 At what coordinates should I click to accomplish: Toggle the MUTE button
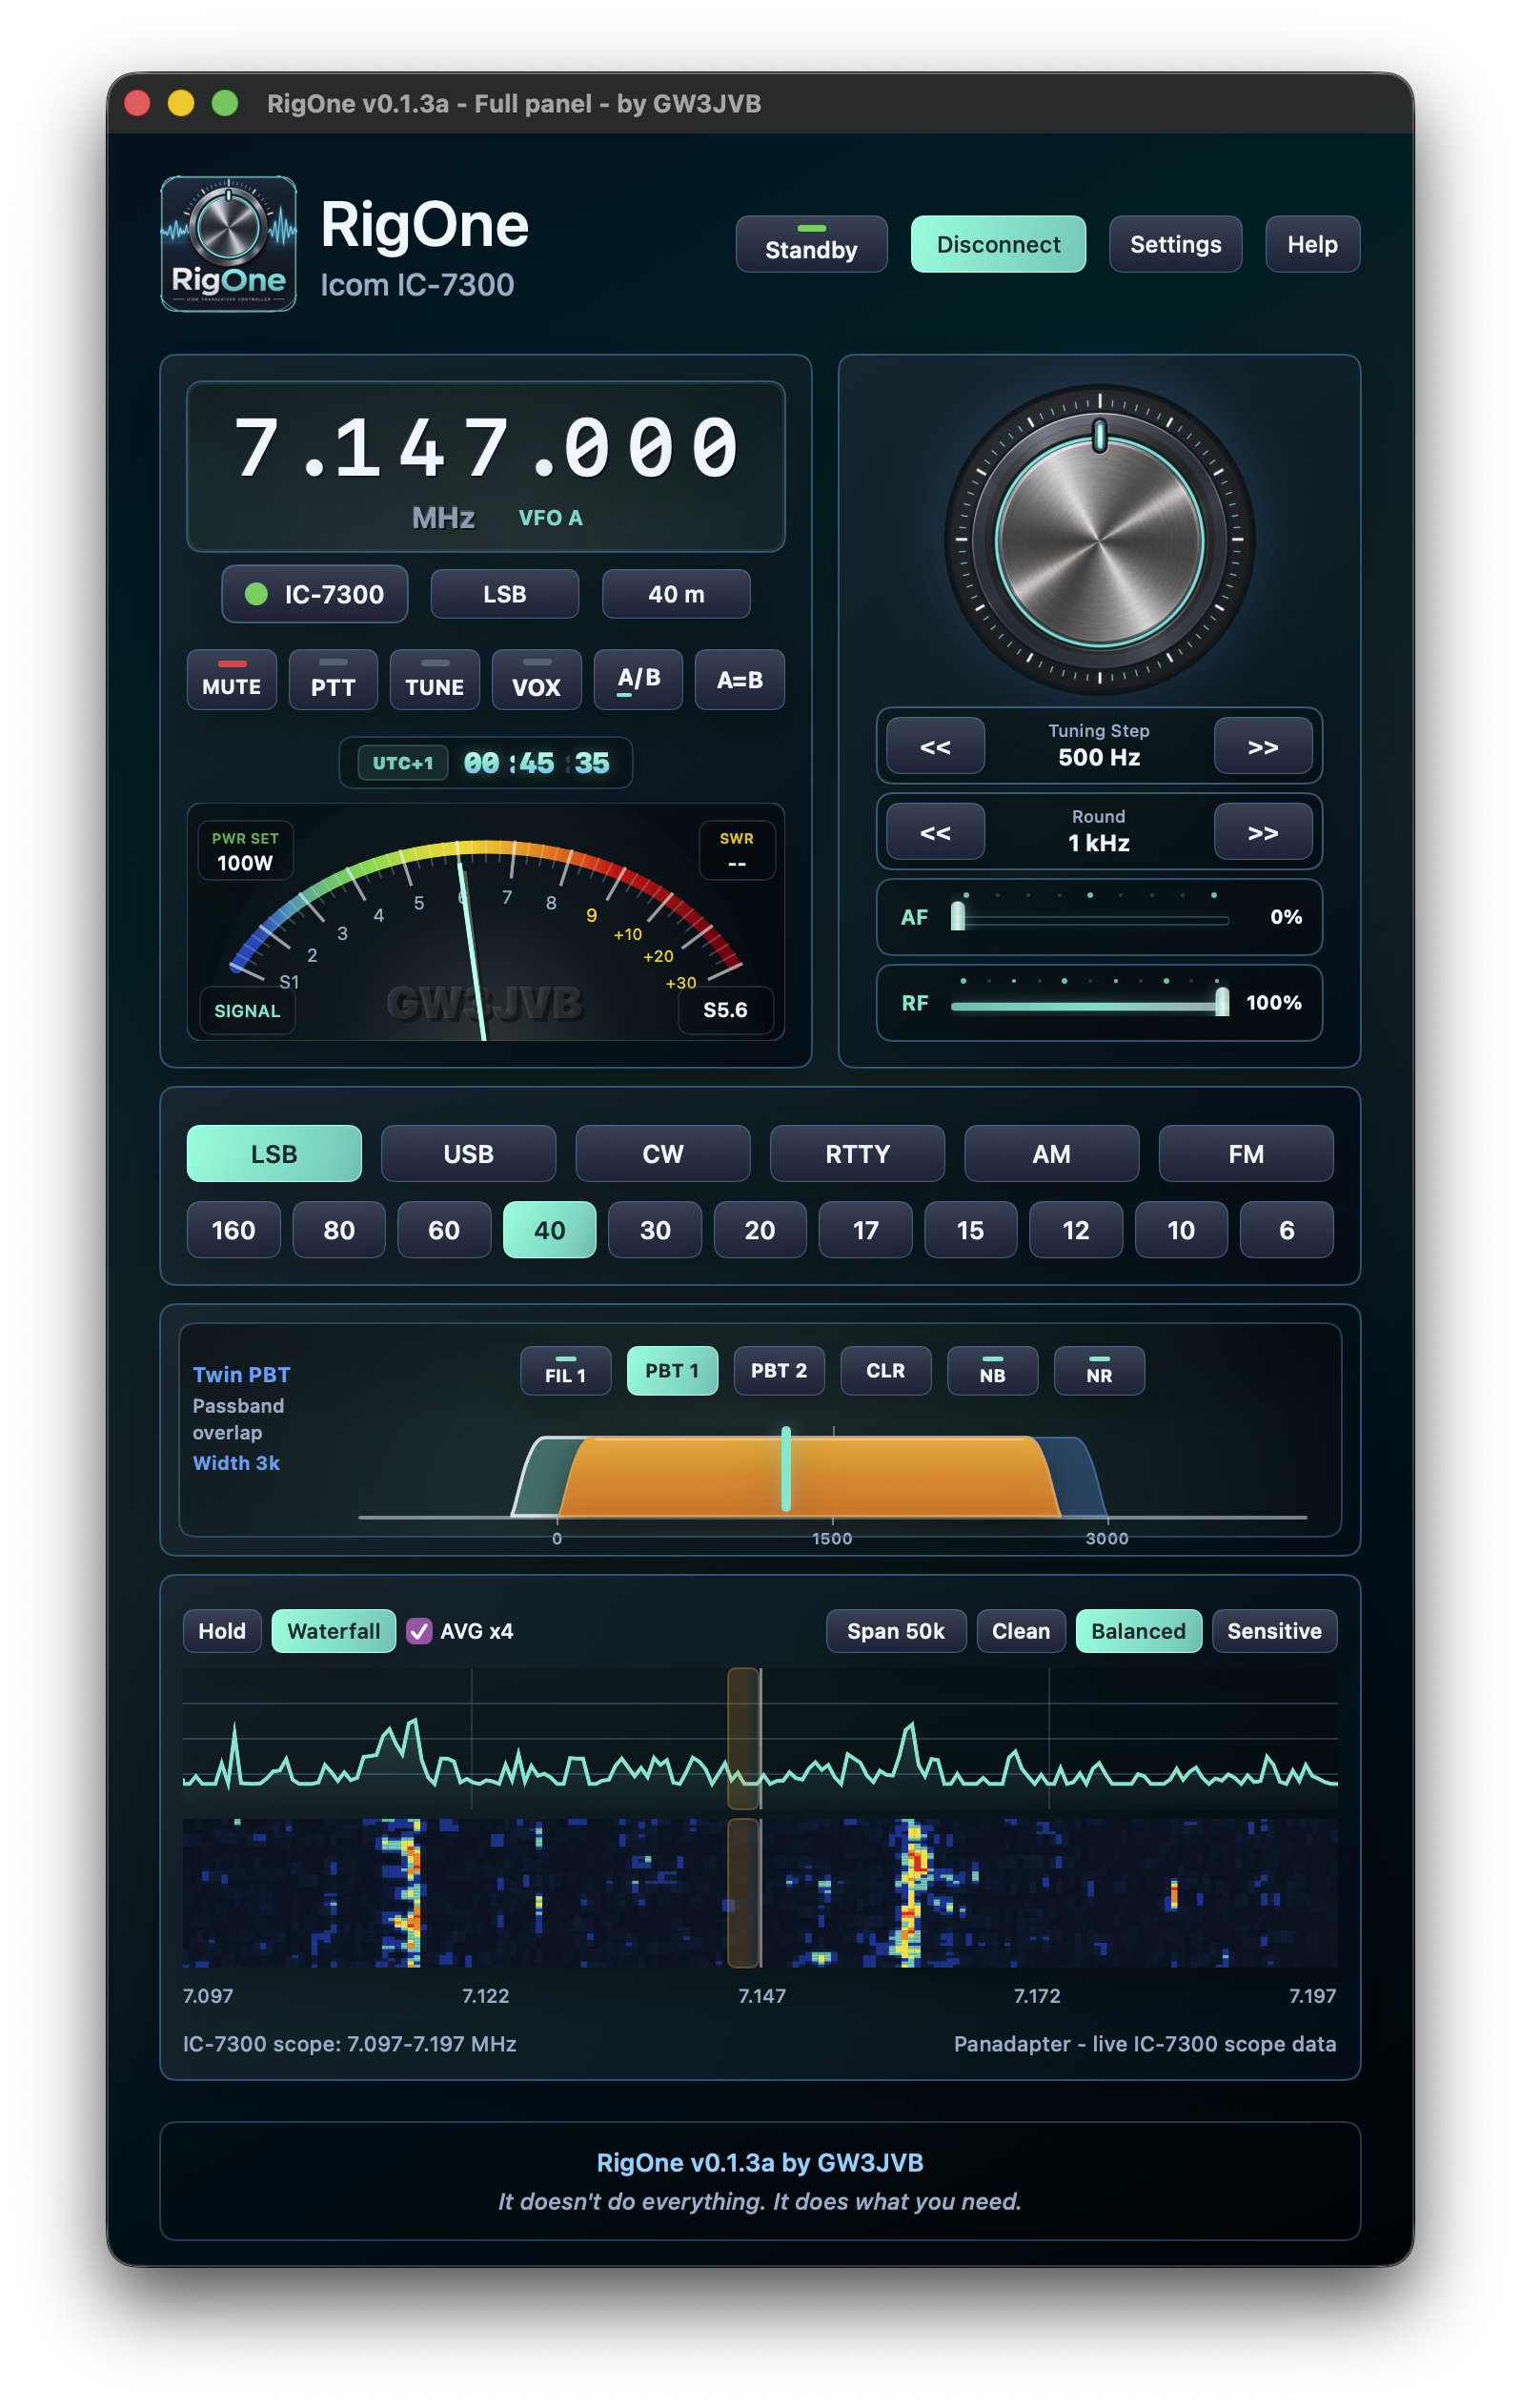(232, 680)
